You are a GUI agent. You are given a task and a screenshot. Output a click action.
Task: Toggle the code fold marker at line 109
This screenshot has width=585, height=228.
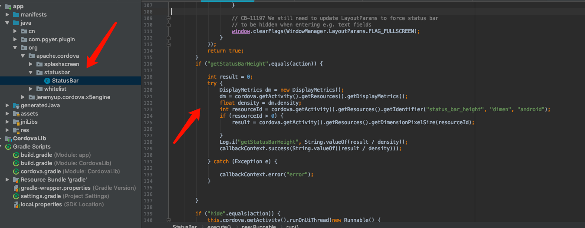(168, 18)
